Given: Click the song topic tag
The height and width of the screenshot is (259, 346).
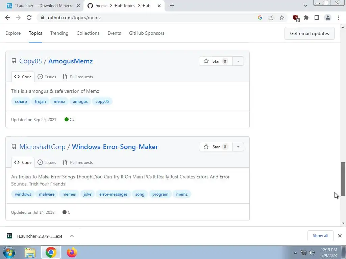Looking at the screenshot, I should click(140, 194).
